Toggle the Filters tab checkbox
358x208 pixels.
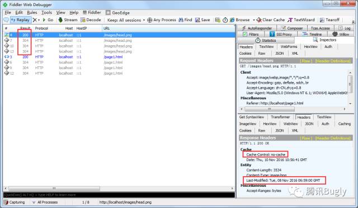tap(245, 35)
